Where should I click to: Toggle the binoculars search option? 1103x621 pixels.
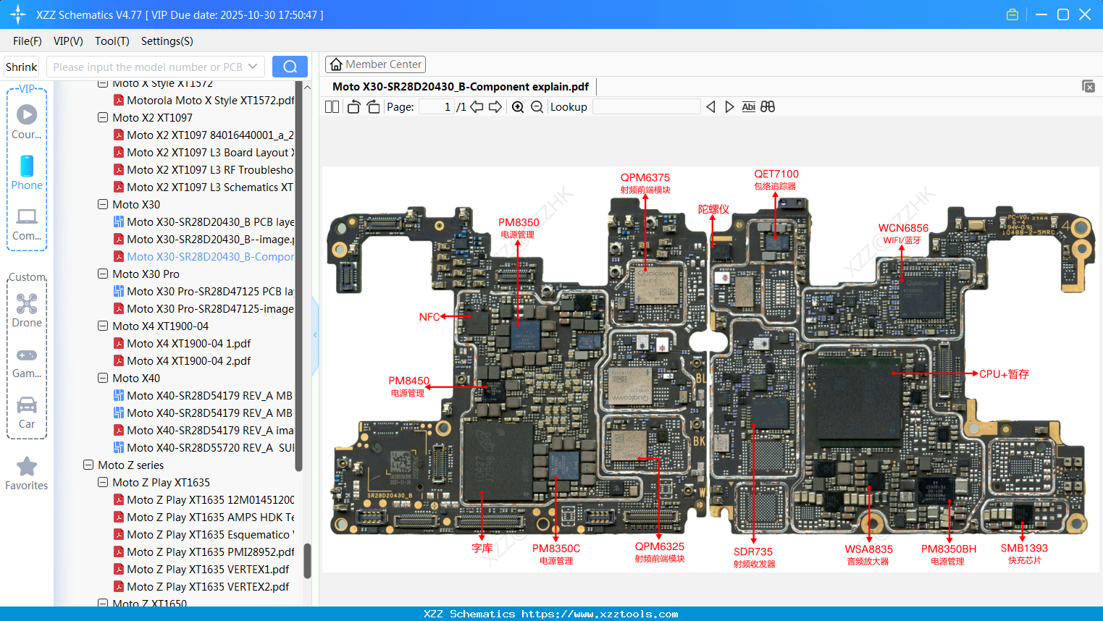tap(768, 106)
